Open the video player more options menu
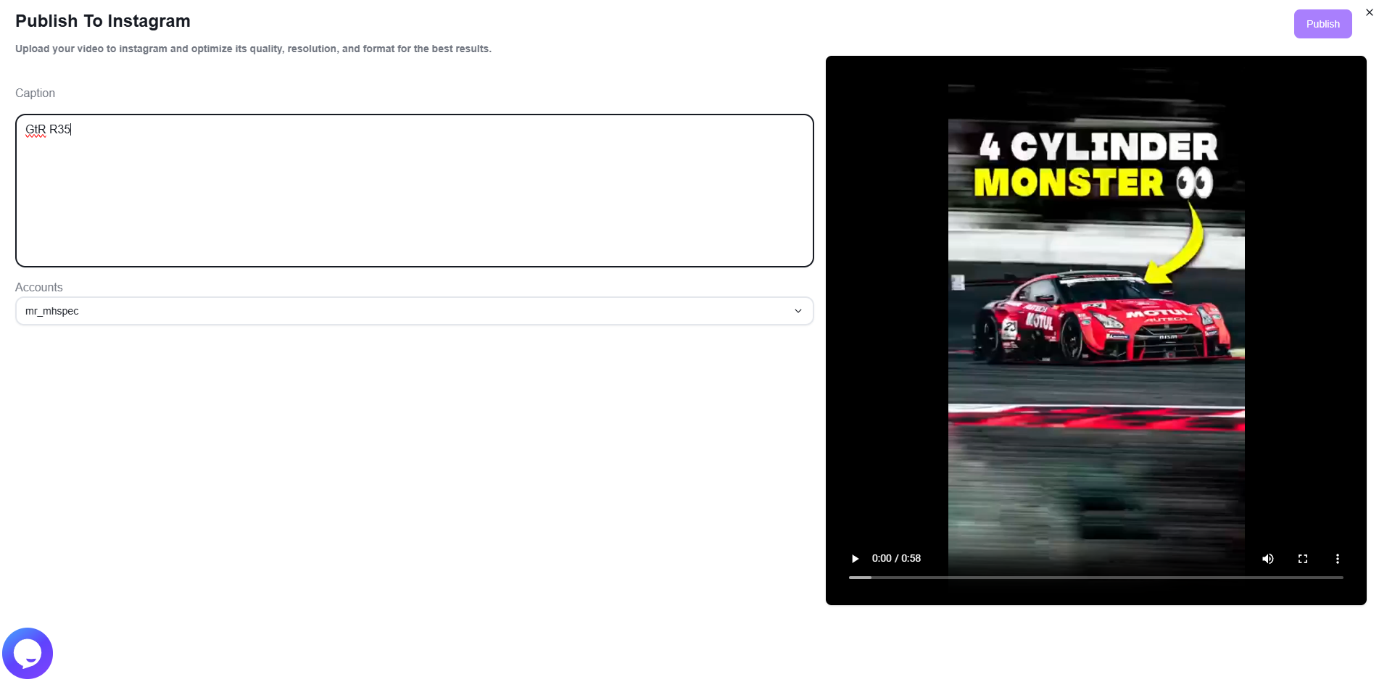The width and height of the screenshot is (1379, 682). 1338,559
